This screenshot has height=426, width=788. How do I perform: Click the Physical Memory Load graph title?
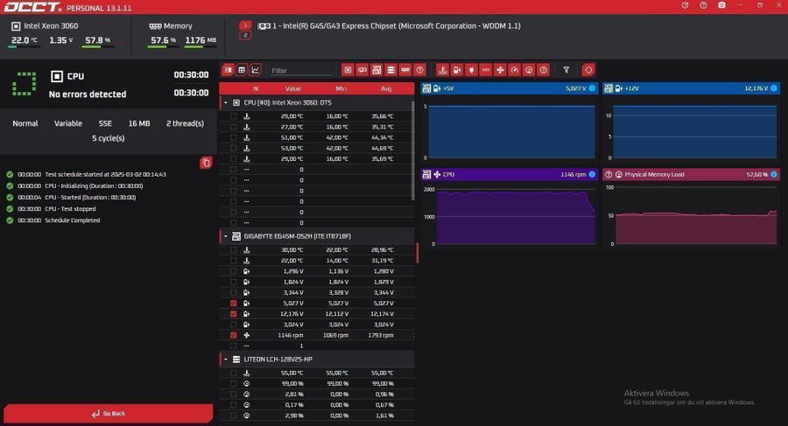click(x=654, y=174)
